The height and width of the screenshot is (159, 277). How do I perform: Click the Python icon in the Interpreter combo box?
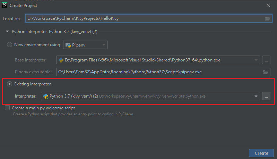point(46,96)
